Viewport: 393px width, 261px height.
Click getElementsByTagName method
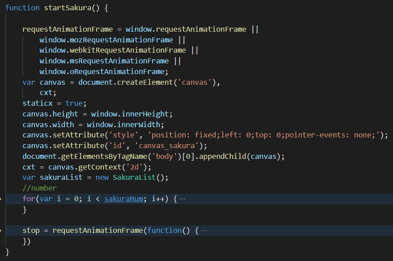point(104,157)
